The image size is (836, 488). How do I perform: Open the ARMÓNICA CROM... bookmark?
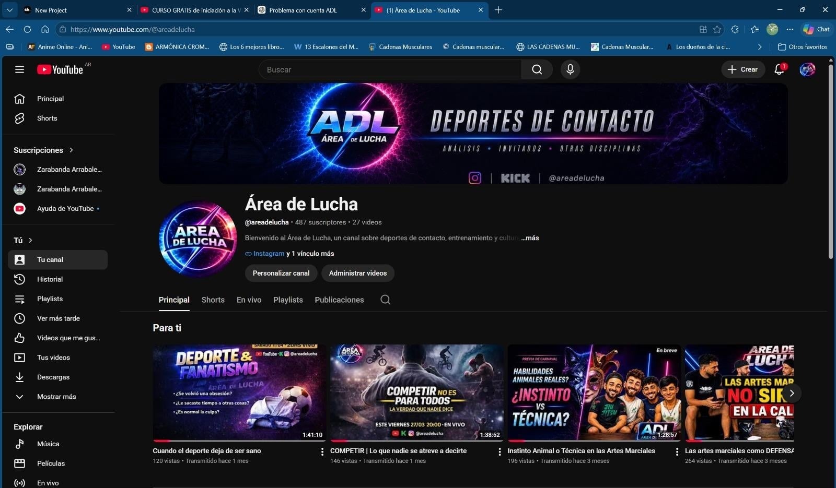pyautogui.click(x=177, y=47)
